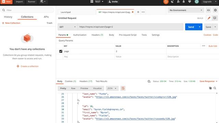Click the orange sync icon in header
The image size is (219, 123).
tap(166, 2)
